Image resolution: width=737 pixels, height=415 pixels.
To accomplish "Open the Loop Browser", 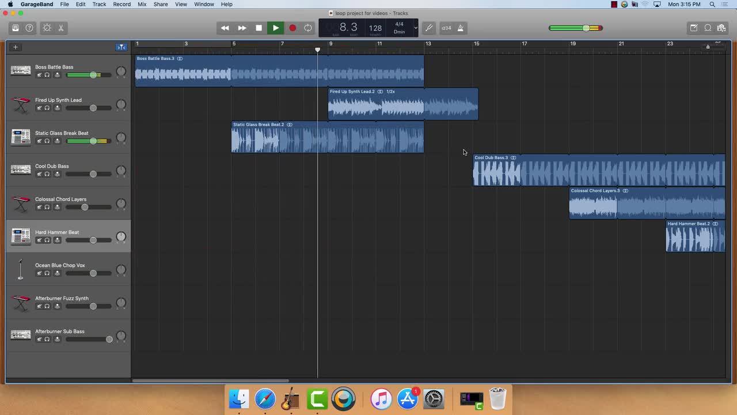I will click(x=708, y=28).
